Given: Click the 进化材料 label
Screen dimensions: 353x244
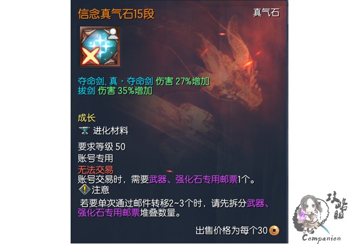Looking at the screenshot, I should [x=111, y=131].
